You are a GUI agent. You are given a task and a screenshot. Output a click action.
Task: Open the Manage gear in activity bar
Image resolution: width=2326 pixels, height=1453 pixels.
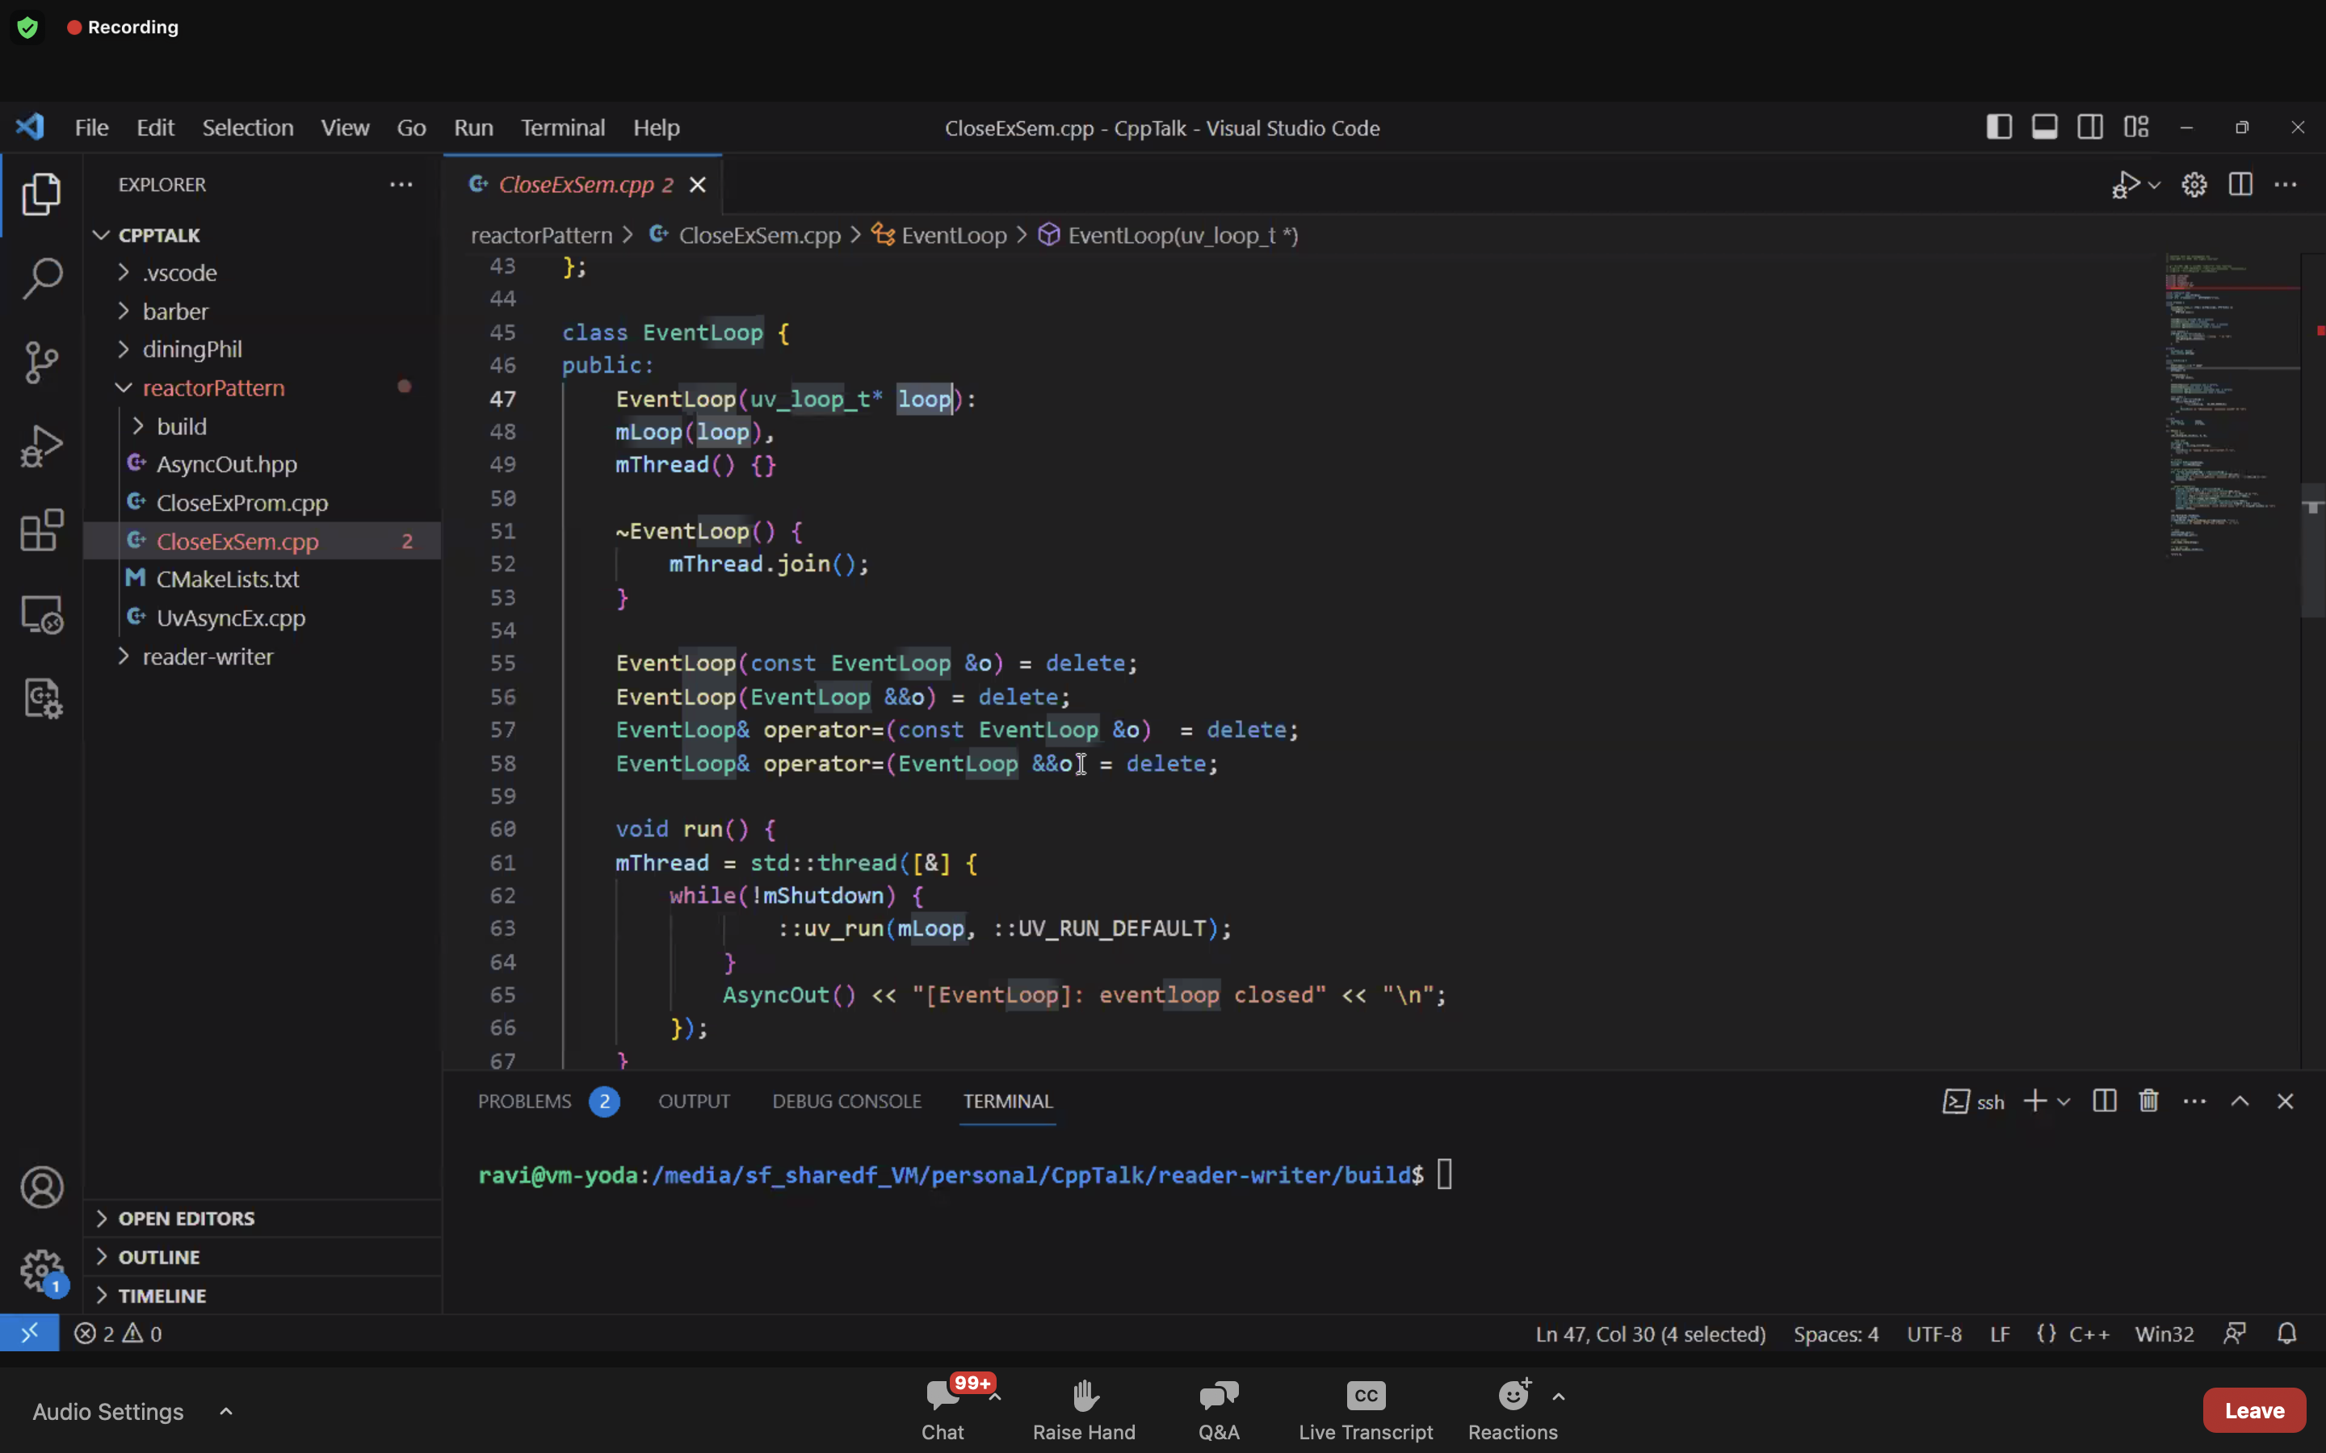click(x=41, y=1271)
